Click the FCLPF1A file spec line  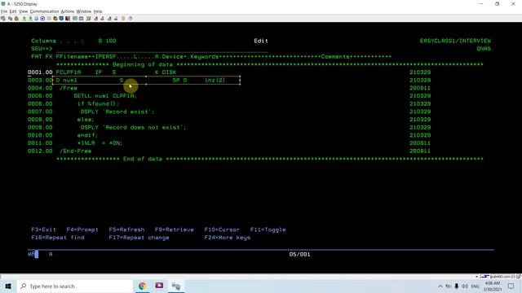pyautogui.click(x=116, y=72)
